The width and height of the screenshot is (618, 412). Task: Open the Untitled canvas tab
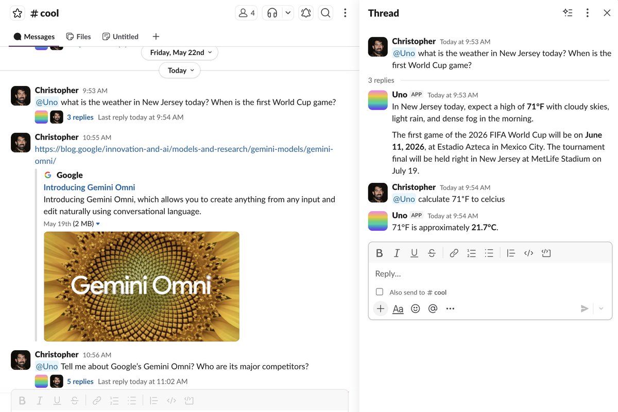120,37
